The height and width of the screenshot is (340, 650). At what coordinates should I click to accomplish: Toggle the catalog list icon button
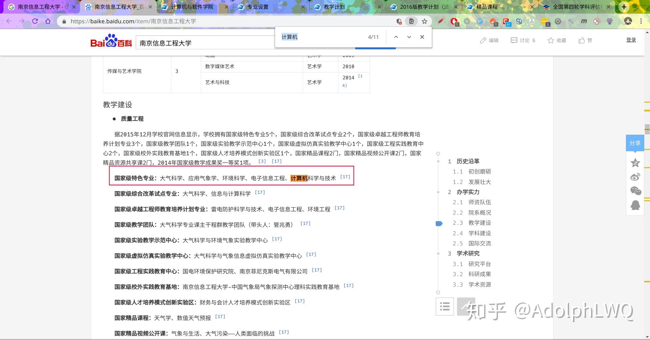coord(445,307)
